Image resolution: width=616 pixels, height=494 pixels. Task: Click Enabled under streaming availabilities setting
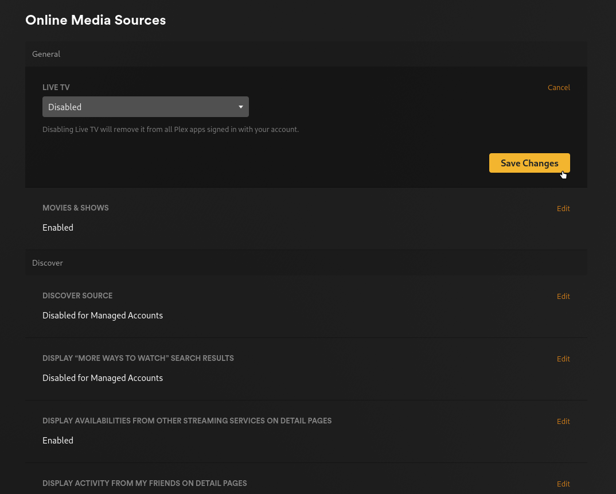[x=57, y=440]
